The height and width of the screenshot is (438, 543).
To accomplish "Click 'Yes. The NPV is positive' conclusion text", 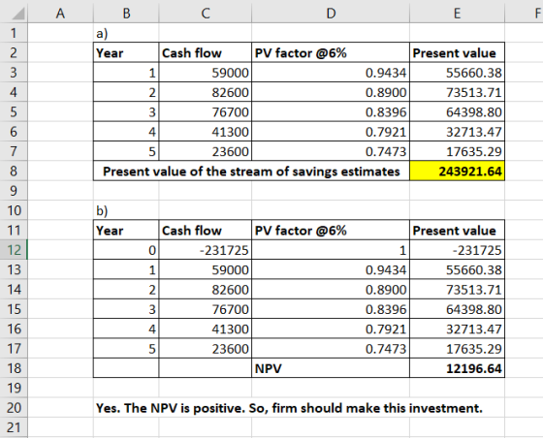I will coord(289,408).
